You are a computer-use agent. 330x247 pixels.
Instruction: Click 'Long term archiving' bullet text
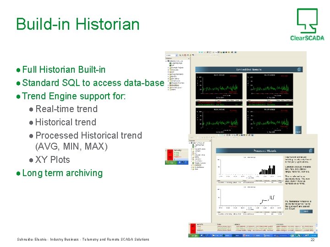[x=62, y=173]
